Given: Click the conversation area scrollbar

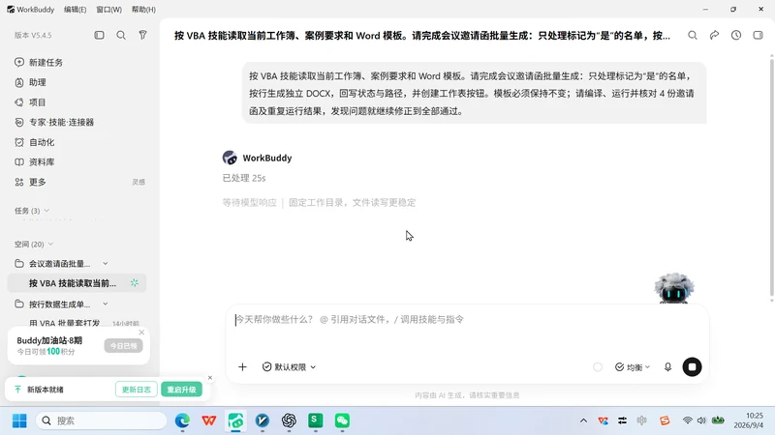Looking at the screenshot, I should (771, 178).
